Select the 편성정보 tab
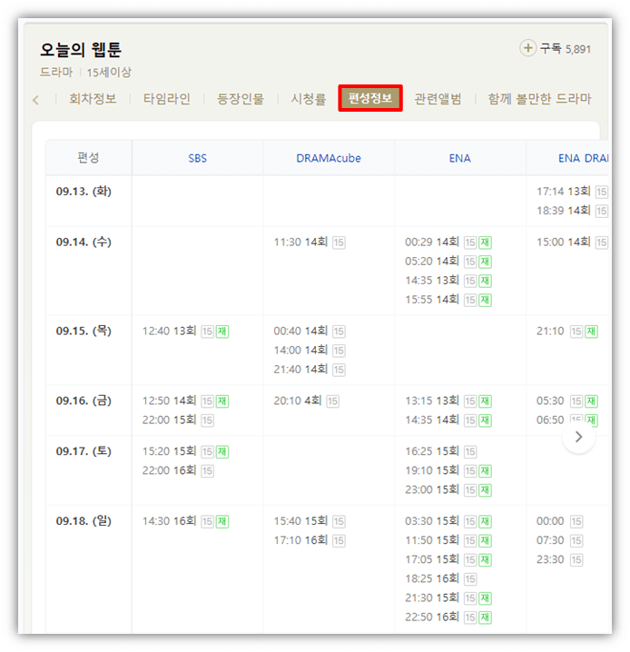630x652 pixels. (x=370, y=98)
